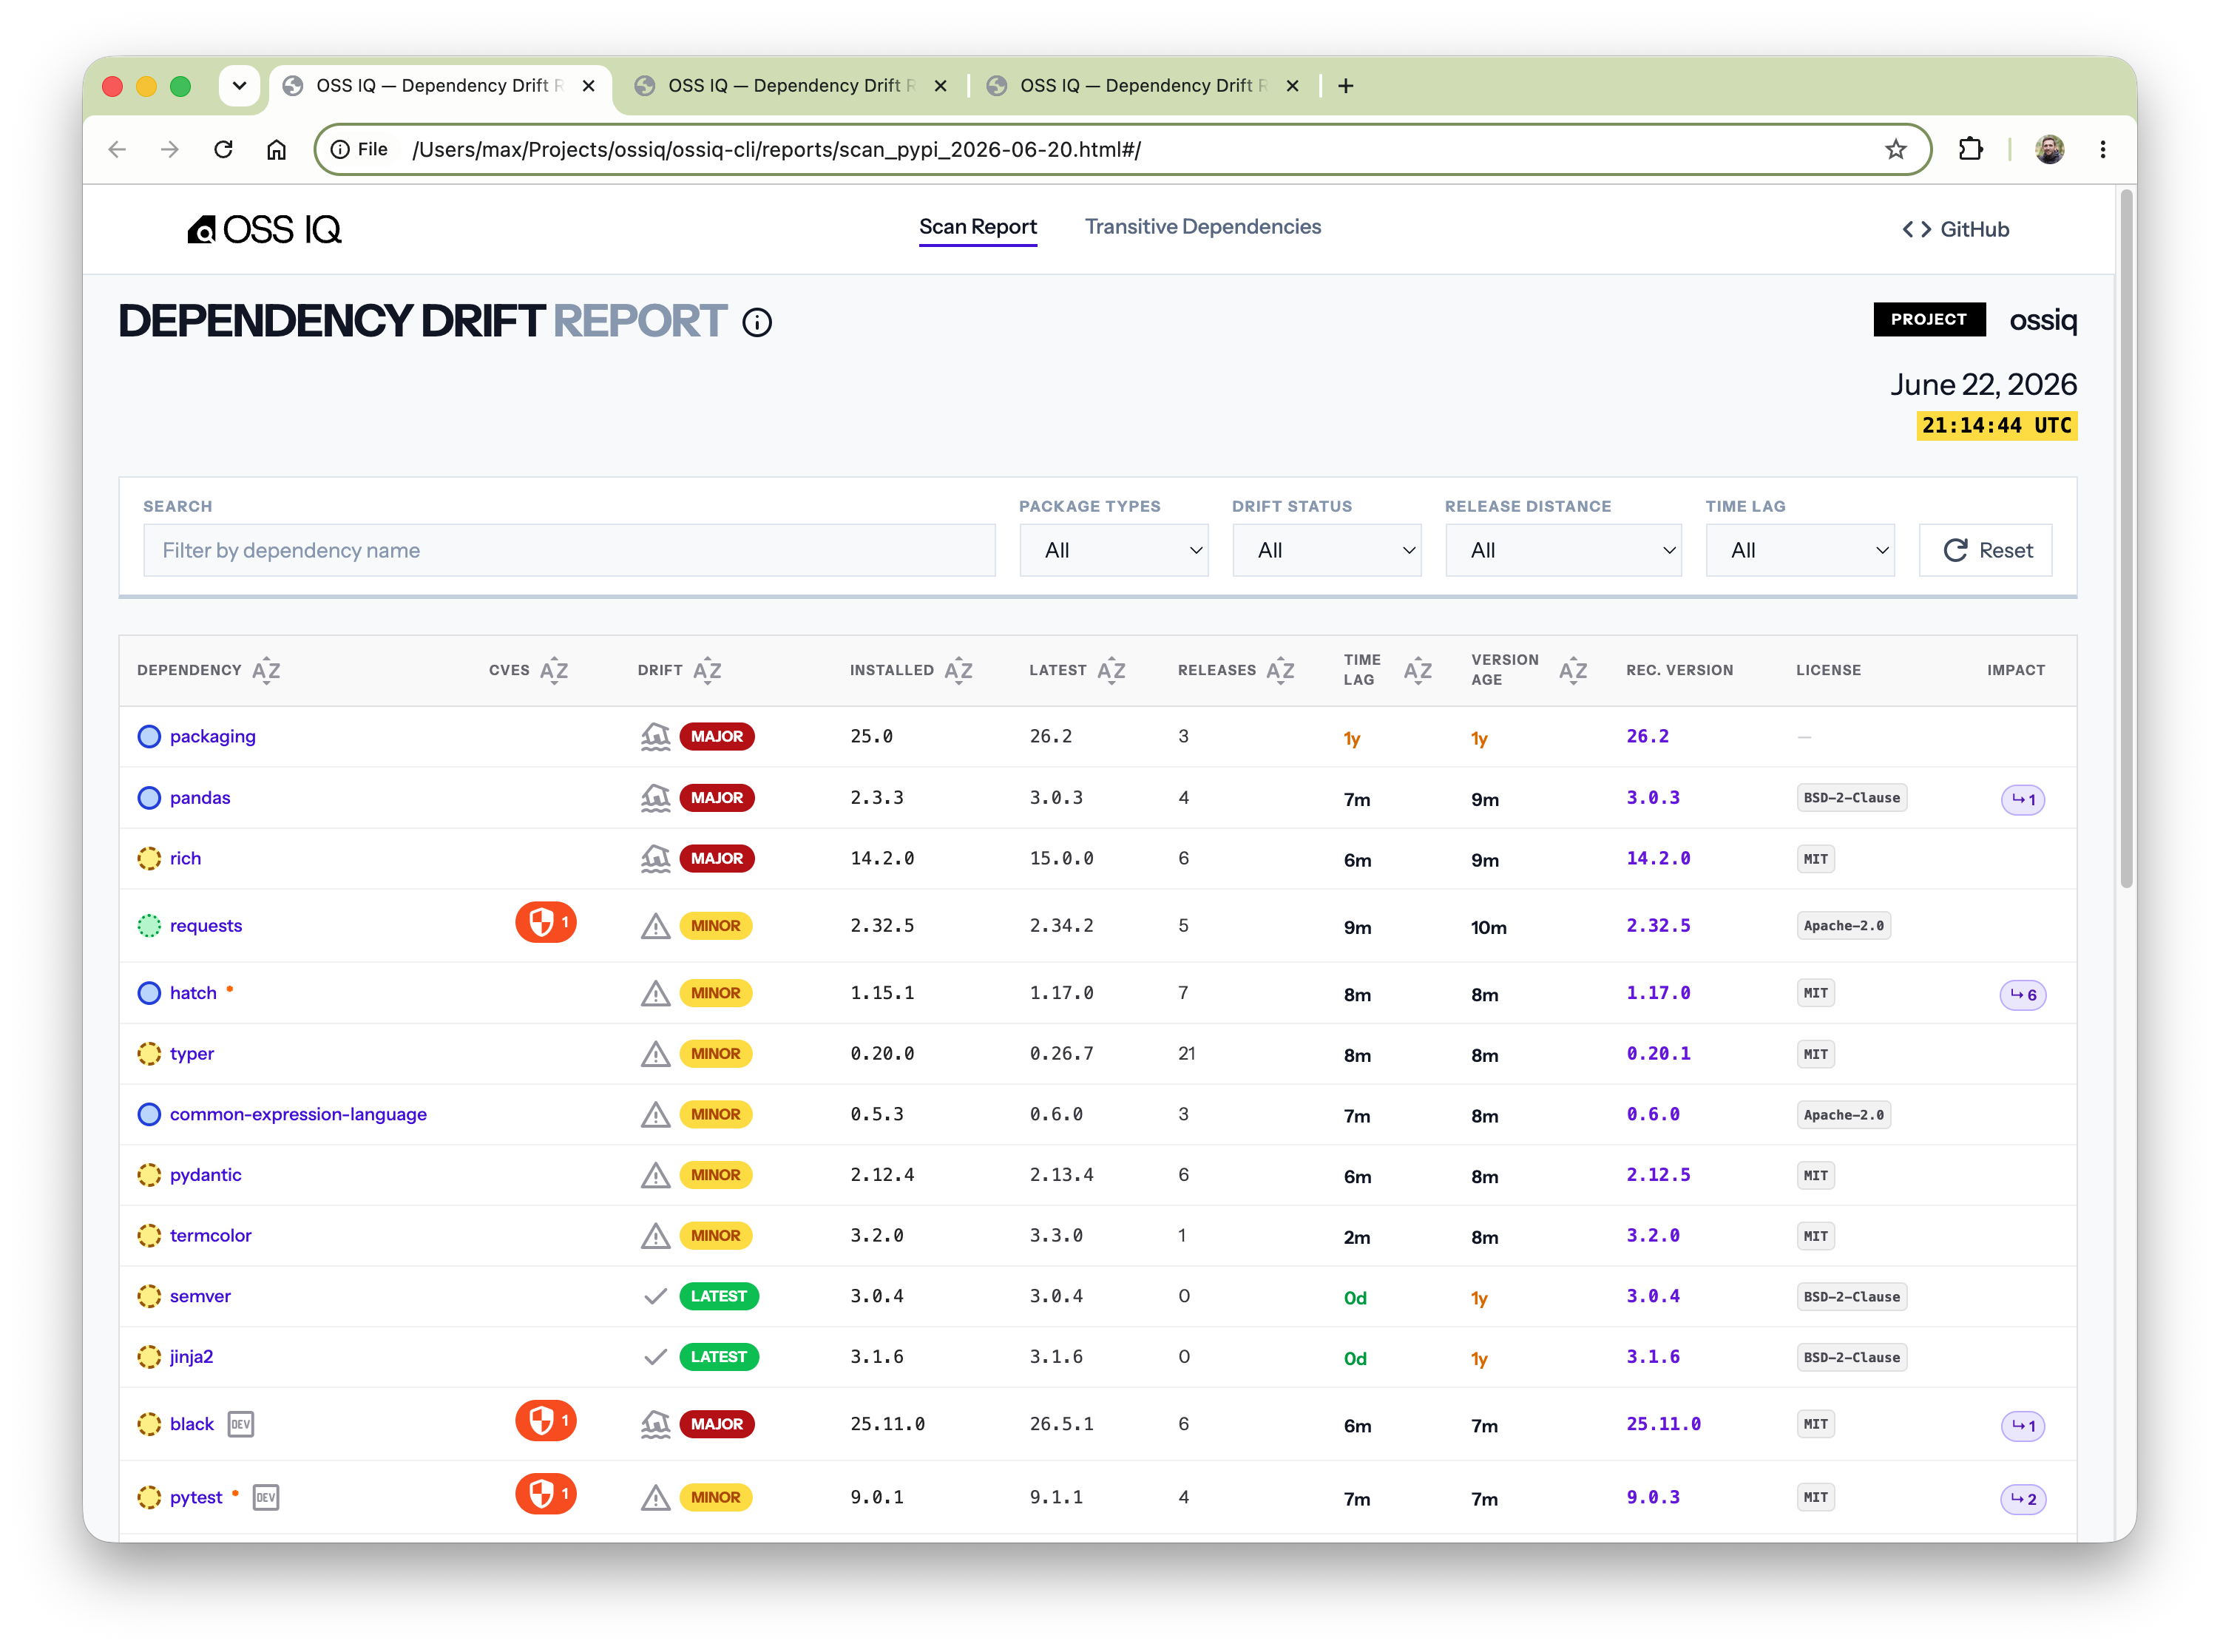
Task: Click the Reset filters button
Action: pos(1985,550)
